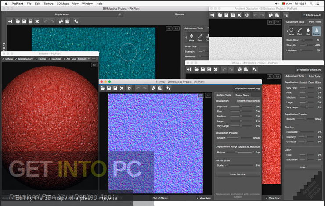Open Spotlight search in macOS menu bar
This screenshot has width=325, height=206.
click(x=311, y=4)
